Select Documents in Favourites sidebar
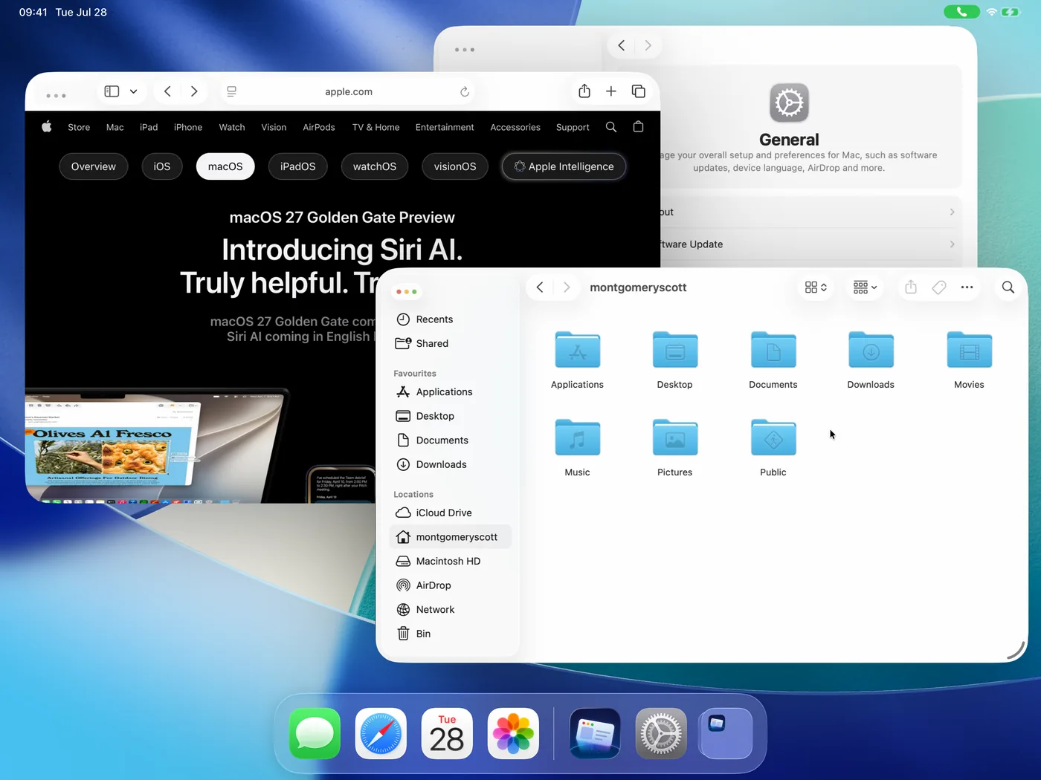 coord(451,440)
